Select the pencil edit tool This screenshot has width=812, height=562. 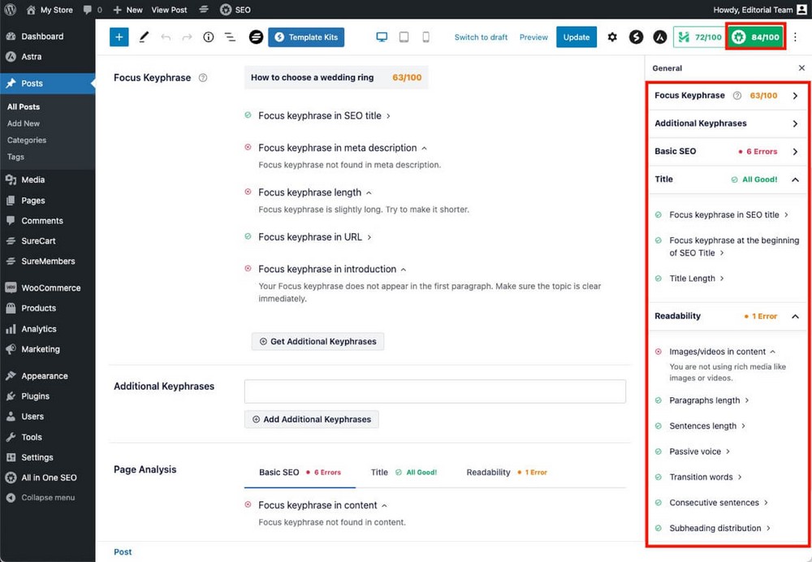(x=144, y=37)
